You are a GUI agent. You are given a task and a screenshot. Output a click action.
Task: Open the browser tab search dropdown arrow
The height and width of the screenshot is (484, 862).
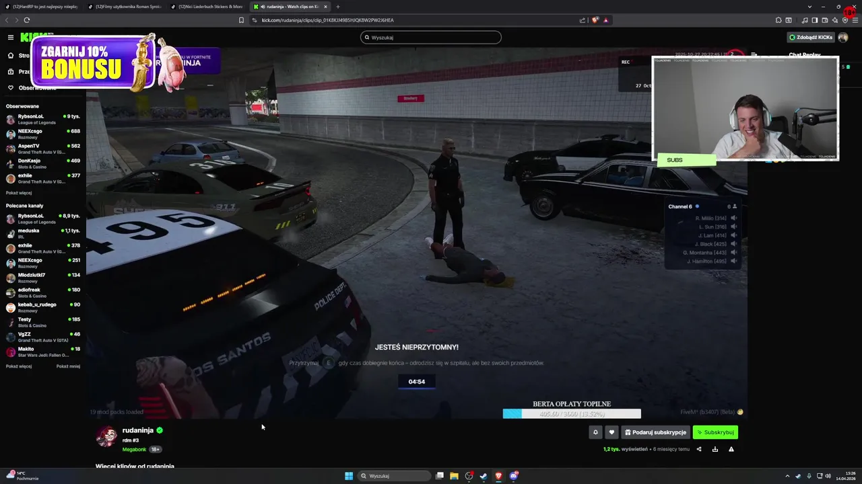[x=809, y=7]
